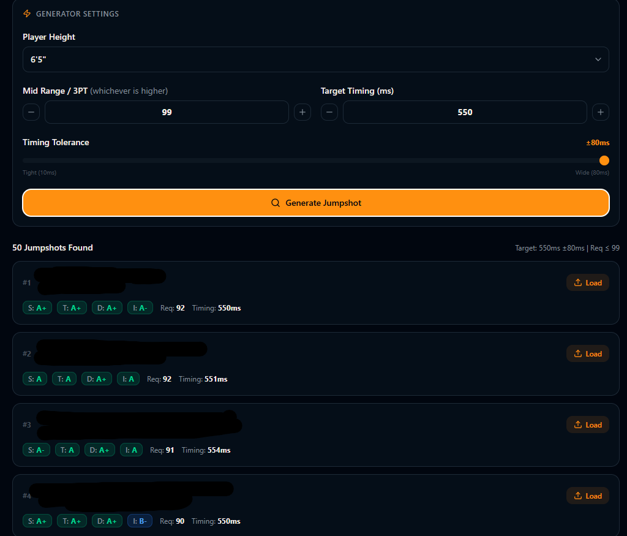Image resolution: width=627 pixels, height=536 pixels.
Task: Decrease the Target Timing value
Action: (x=329, y=112)
